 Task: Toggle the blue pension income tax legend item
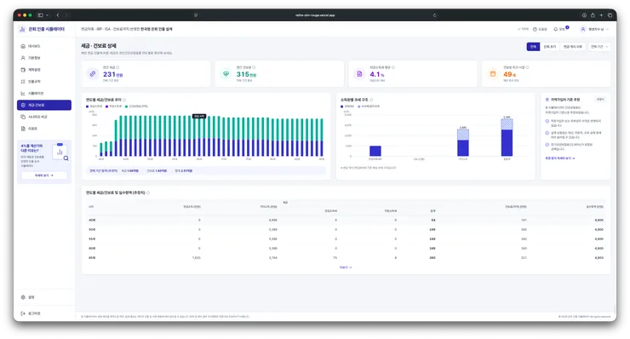[94, 106]
